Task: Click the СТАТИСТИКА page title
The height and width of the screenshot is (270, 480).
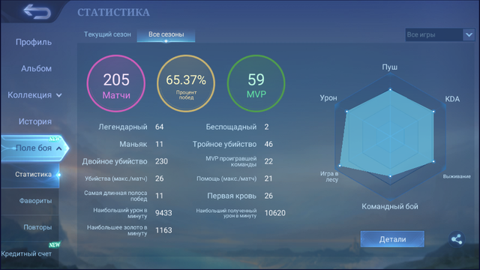Action: tap(113, 12)
